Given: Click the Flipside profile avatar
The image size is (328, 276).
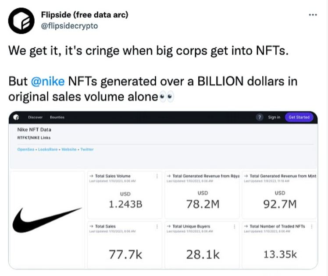Looking at the screenshot, I should [x=21, y=21].
